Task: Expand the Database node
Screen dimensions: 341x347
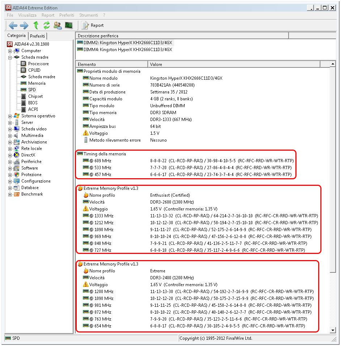Action: (10, 188)
